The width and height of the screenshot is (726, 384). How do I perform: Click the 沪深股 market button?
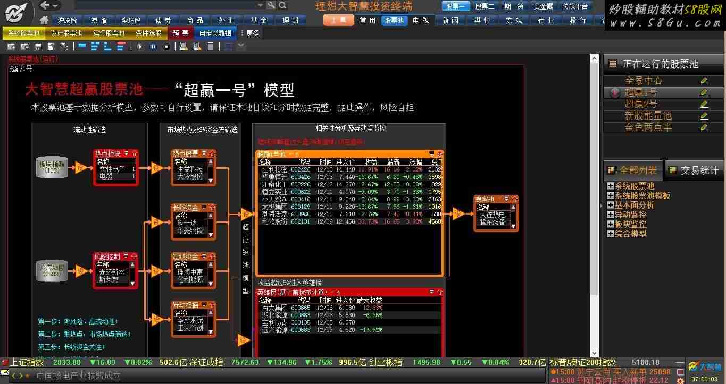(x=67, y=20)
